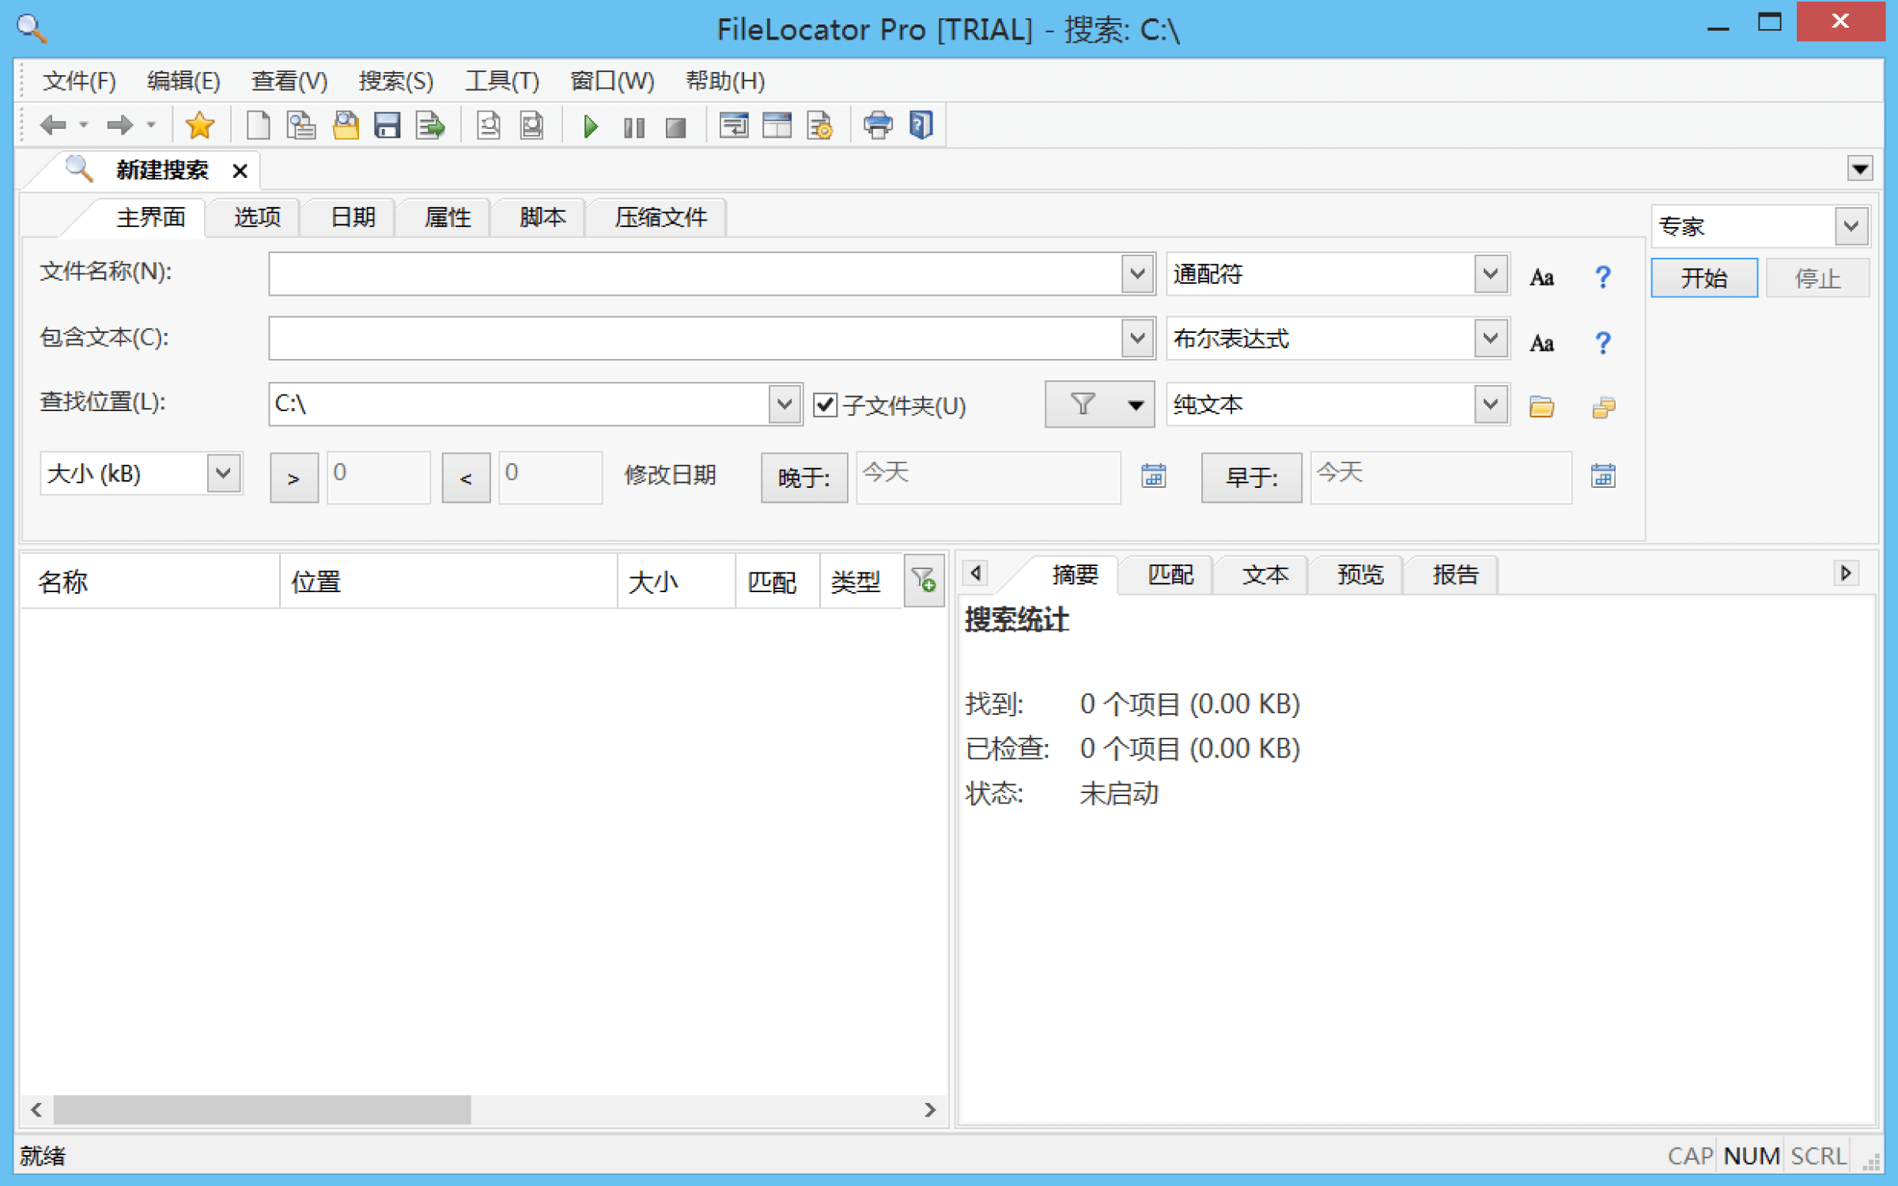
Task: Toggle the 晚于 date button
Action: (x=804, y=478)
